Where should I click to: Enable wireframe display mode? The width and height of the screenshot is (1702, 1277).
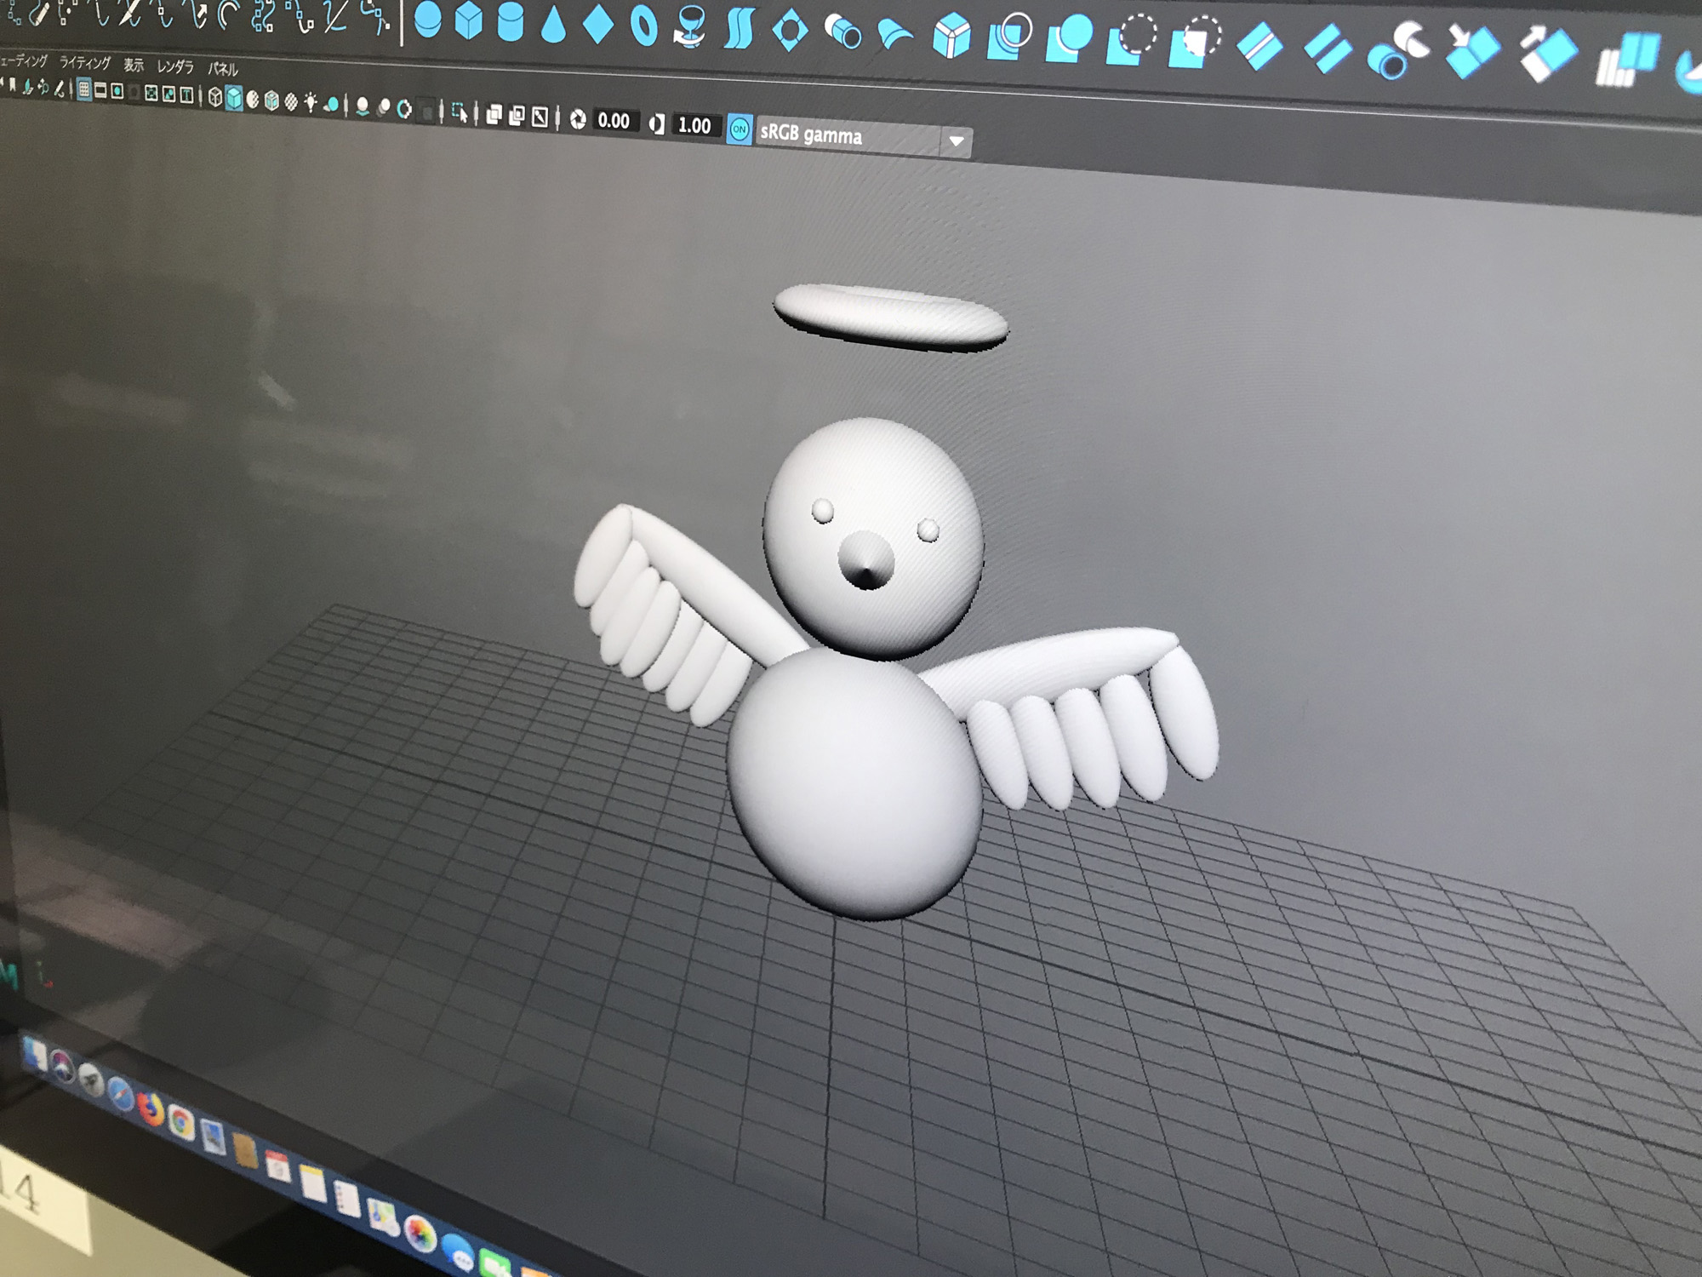coord(215,97)
